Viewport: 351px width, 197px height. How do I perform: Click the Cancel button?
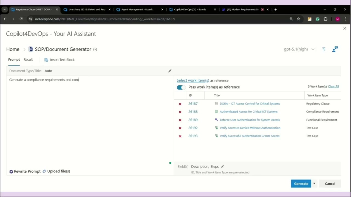point(330,184)
